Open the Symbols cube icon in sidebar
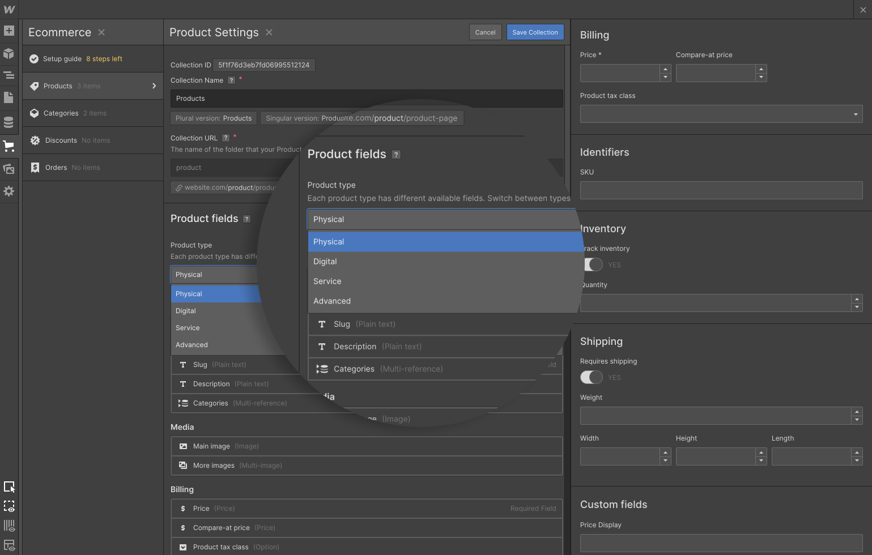This screenshot has height=555, width=872. pos(8,53)
